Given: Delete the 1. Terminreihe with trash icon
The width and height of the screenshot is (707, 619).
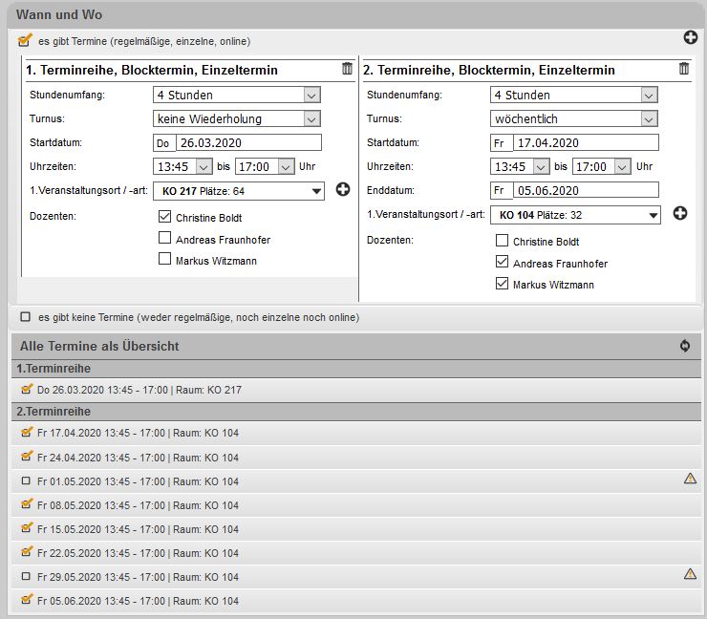Looking at the screenshot, I should pos(347,69).
